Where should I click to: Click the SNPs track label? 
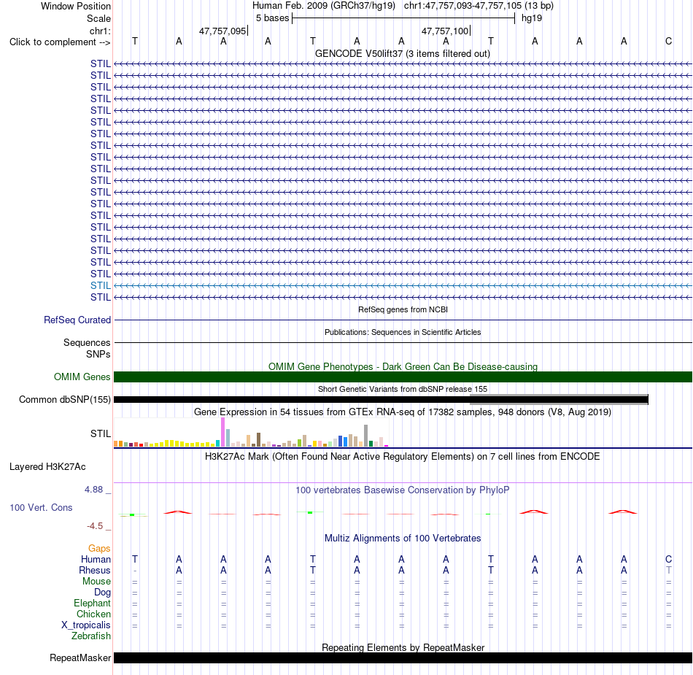click(x=98, y=354)
